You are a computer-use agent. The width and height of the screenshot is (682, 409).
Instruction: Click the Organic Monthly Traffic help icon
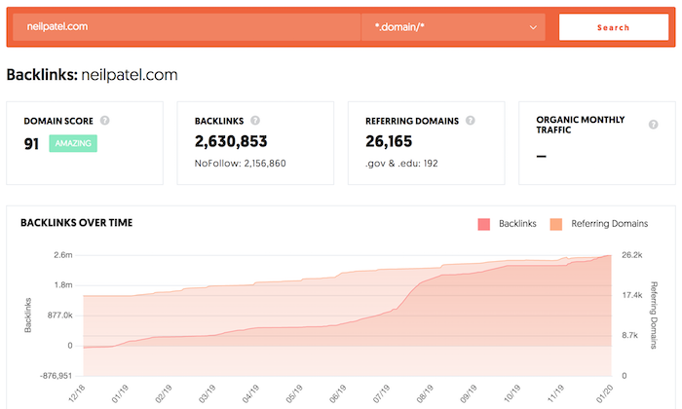click(x=654, y=125)
